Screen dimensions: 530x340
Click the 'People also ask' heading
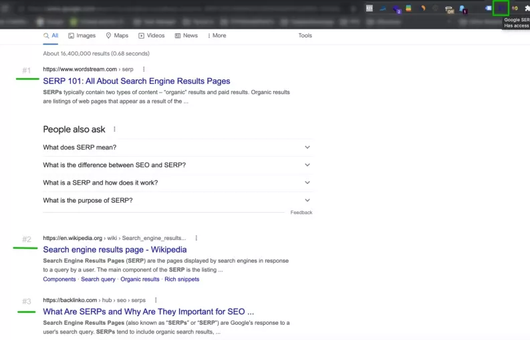point(74,129)
